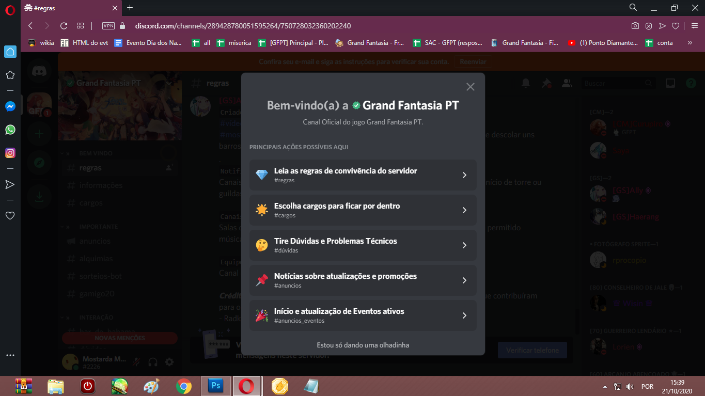Click Reenviar verification email button
Screen dimensions: 705x396
(x=473, y=61)
